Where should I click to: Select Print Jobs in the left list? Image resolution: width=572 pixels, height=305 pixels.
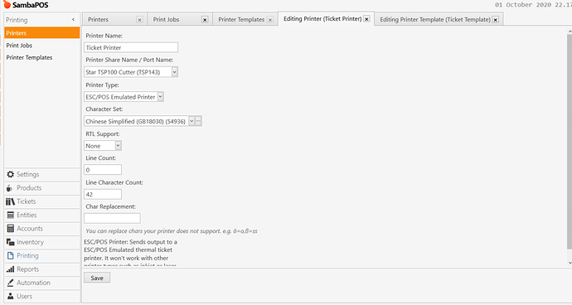coord(42,46)
